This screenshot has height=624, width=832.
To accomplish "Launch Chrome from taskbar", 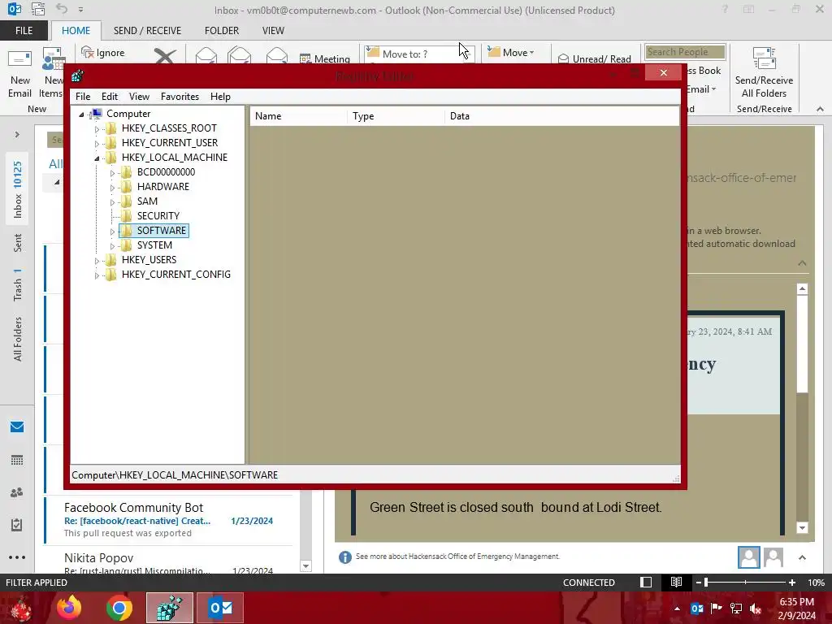I will pyautogui.click(x=119, y=608).
